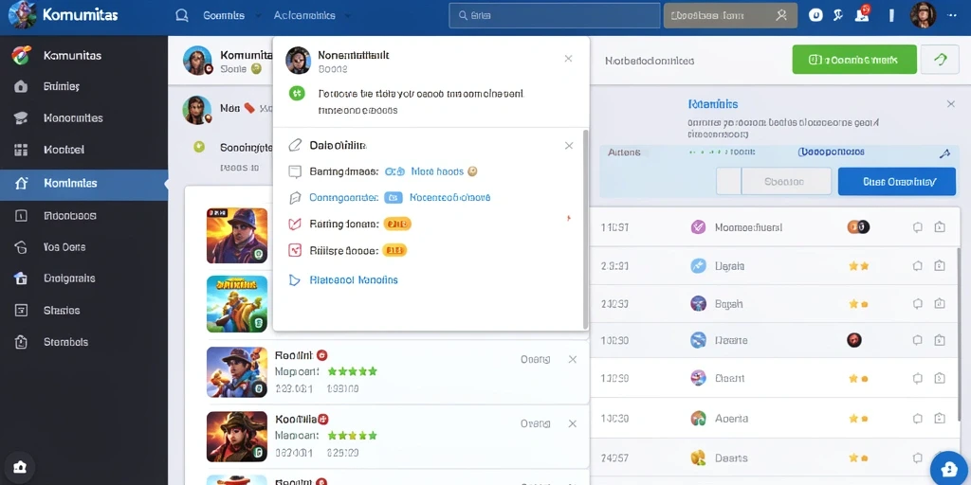Expand the second top menu's dropdown arrow
This screenshot has height=485, width=971.
(x=347, y=16)
